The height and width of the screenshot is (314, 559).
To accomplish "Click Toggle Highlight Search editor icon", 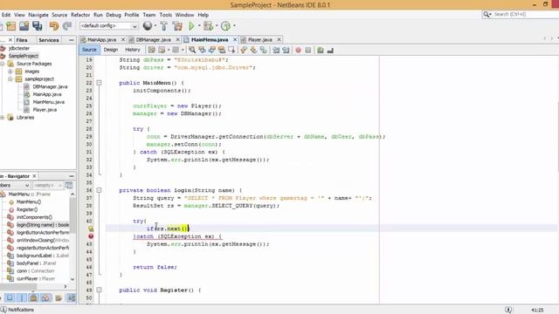I will (221, 51).
